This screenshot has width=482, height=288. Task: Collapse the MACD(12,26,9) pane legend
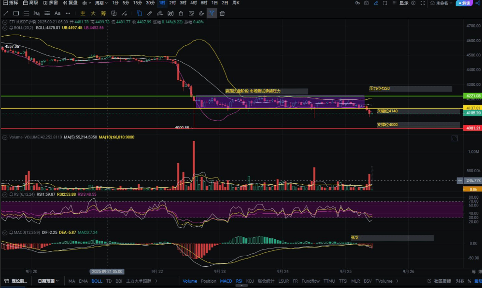click(5, 233)
